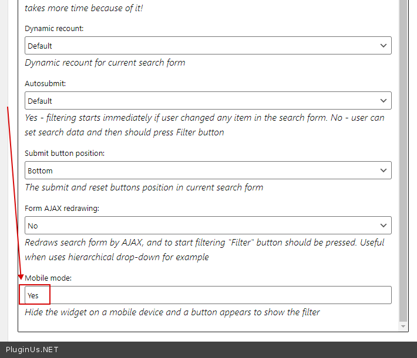This screenshot has height=358, width=417.
Task: Open the Mobile mode dropdown showing Yes
Action: [208, 295]
